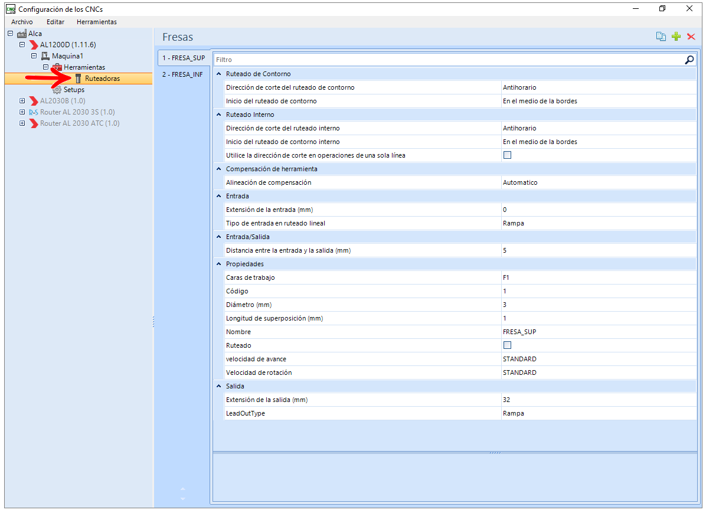The image size is (706, 513).
Task: Select the 2 - FRESA_INF tab
Action: point(183,74)
